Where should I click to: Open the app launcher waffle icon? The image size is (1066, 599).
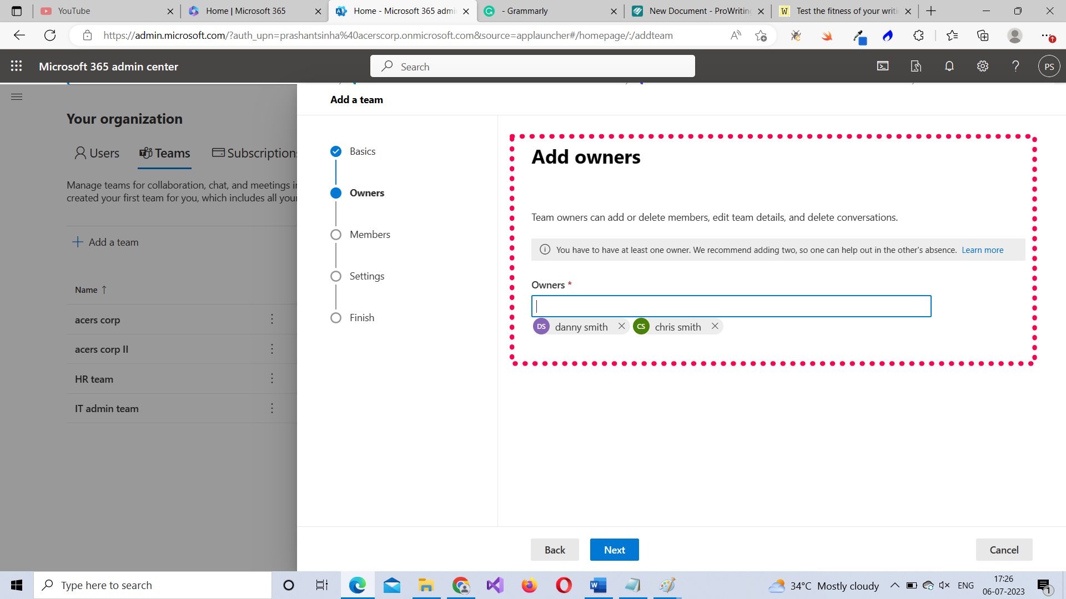[17, 66]
